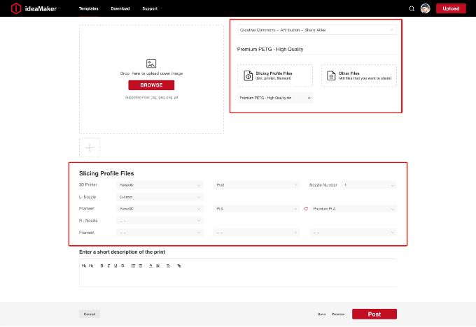Click the ideaMaker hexagon logo icon
Screen dimensions: 476x327
click(x=16, y=8)
